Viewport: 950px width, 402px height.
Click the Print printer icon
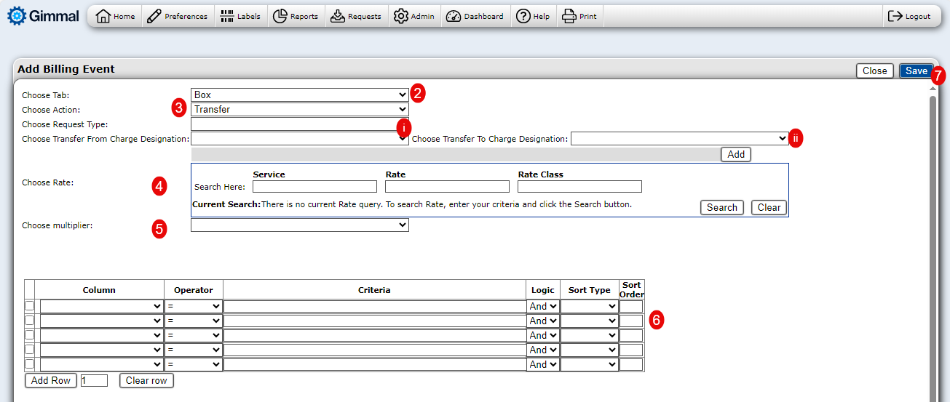pyautogui.click(x=569, y=16)
